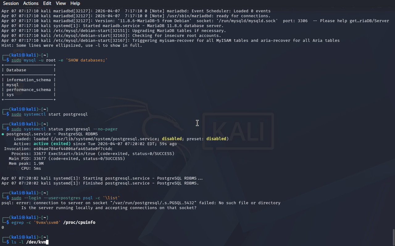Image resolution: width=395 pixels, height=246 pixels.
Task: Click the green postgresql.service status dot
Action: [3, 134]
